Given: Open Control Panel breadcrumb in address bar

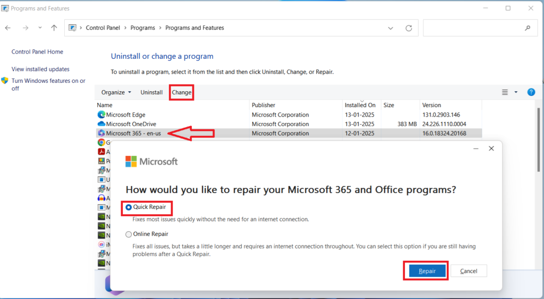Looking at the screenshot, I should point(103,28).
